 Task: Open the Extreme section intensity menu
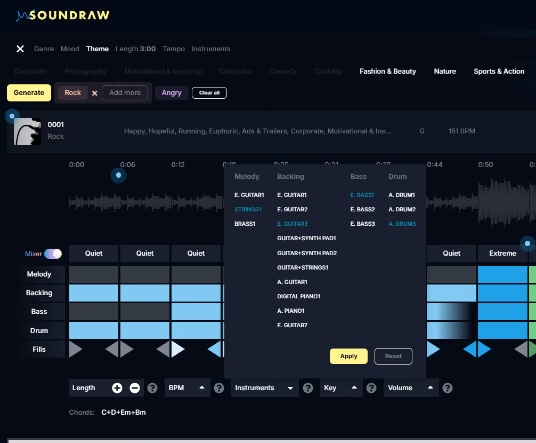502,254
